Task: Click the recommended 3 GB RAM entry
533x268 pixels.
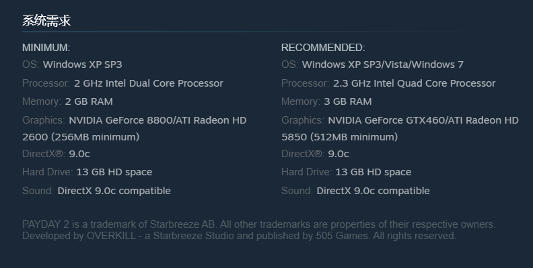Action: pos(348,101)
